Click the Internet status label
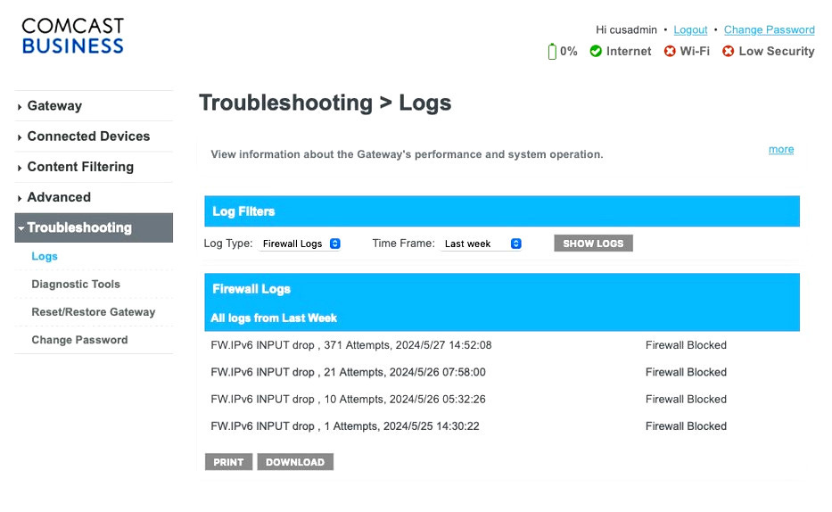832x512 pixels. coord(629,52)
